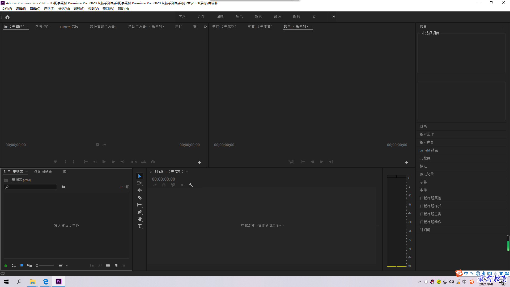The width and height of the screenshot is (510, 287).
Task: Click Automate to Sequence icon
Action: (92, 265)
